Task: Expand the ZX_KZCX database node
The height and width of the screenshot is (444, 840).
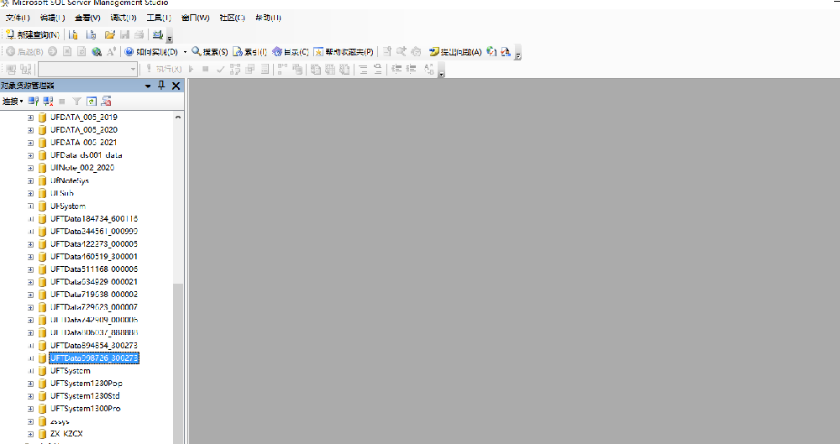Action: click(x=30, y=434)
